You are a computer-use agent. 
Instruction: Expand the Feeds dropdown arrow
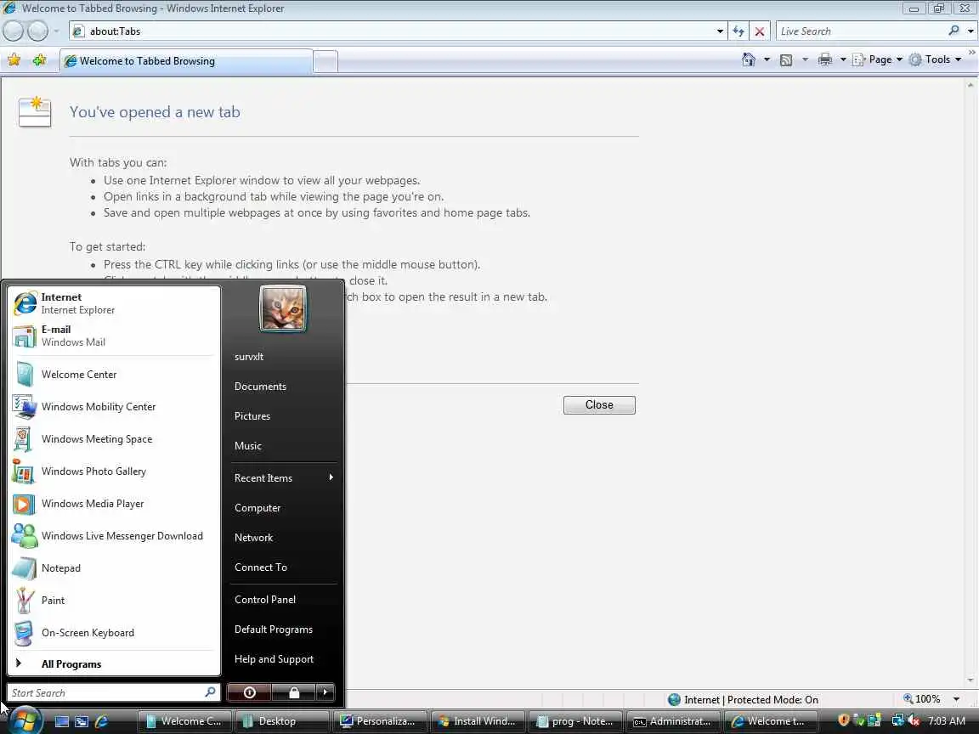pyautogui.click(x=805, y=60)
